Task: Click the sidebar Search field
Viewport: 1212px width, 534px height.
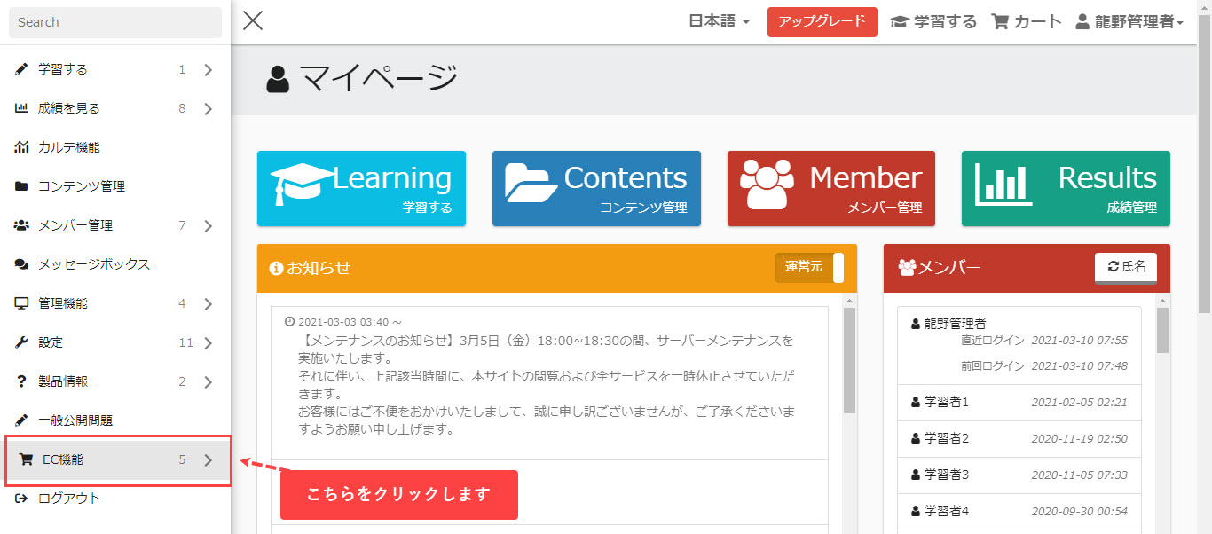Action: [115, 22]
